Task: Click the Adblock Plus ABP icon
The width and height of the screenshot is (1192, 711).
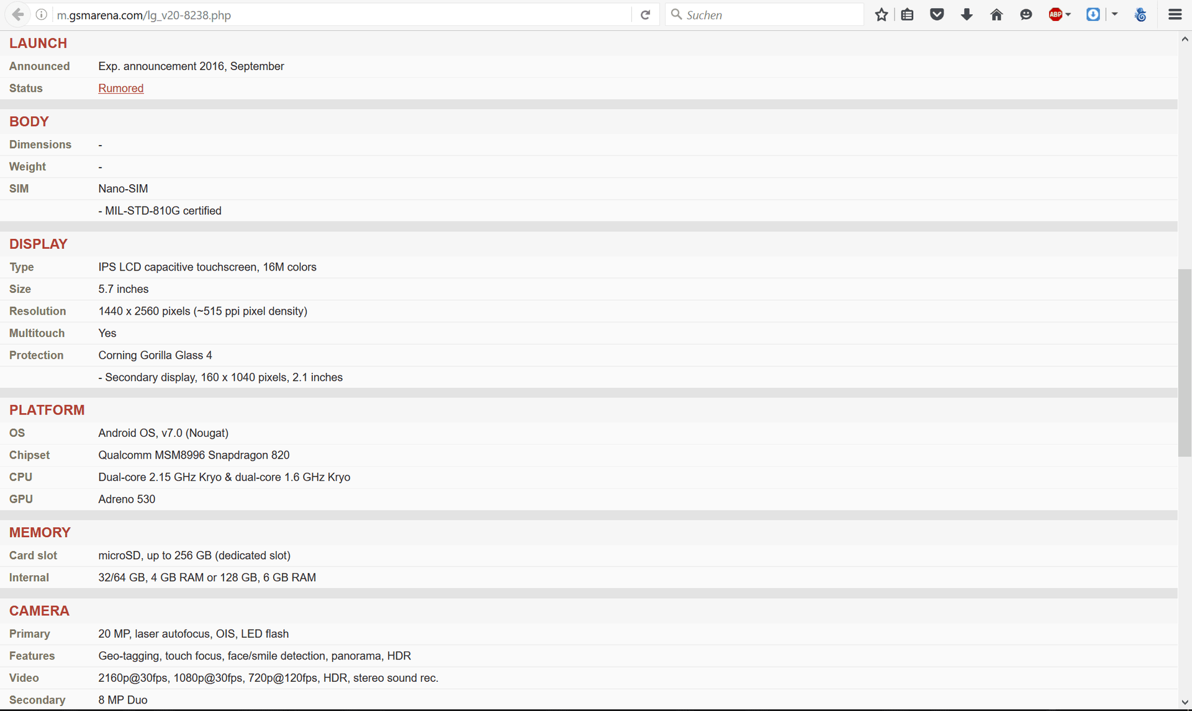Action: [1055, 14]
